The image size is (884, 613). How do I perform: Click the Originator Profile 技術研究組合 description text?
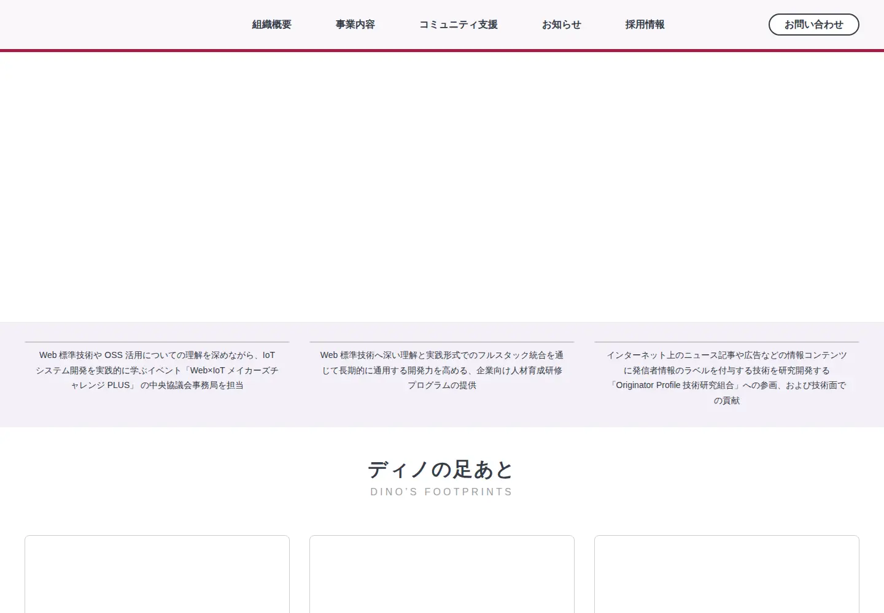tap(727, 378)
